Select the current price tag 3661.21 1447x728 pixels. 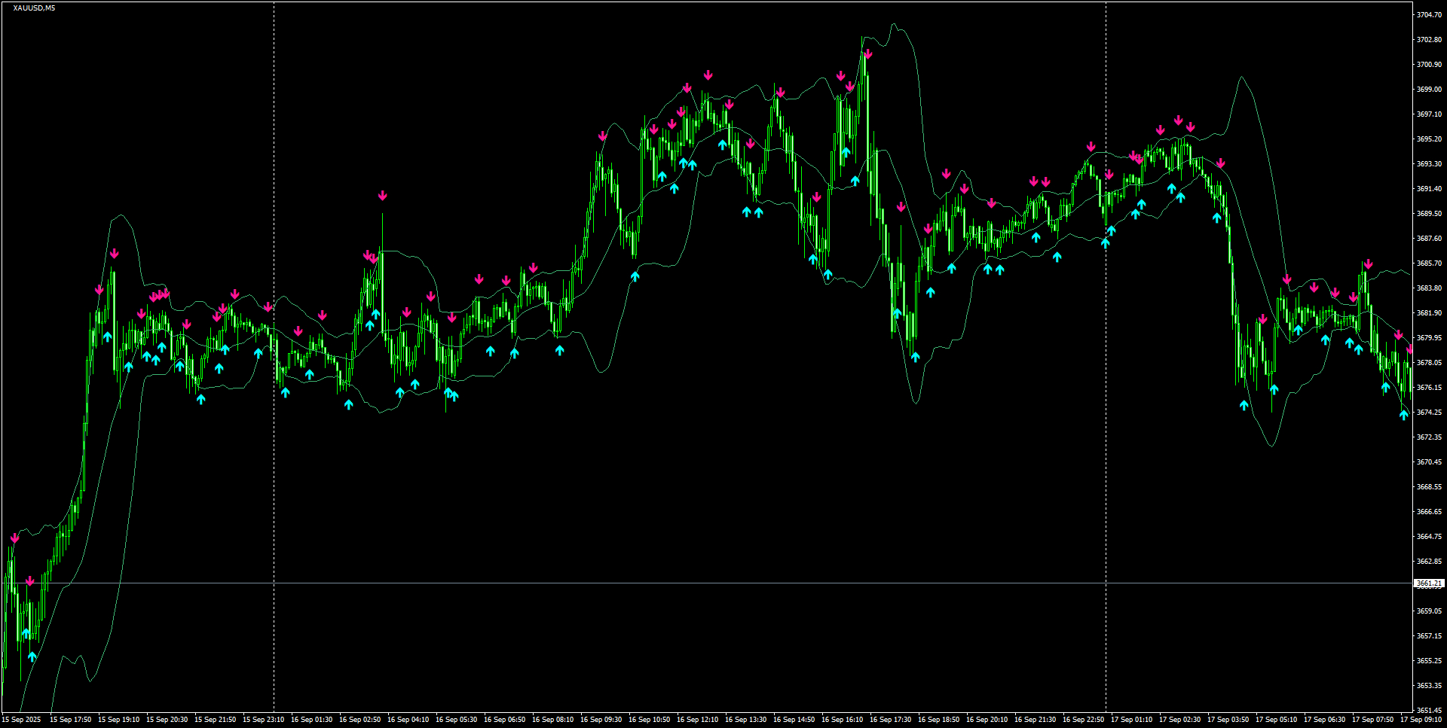1429,583
